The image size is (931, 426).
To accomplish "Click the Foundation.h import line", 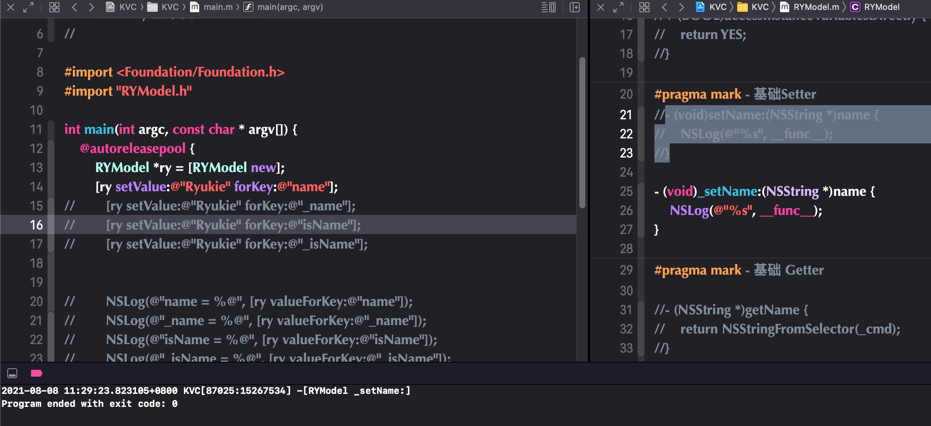I will point(174,72).
